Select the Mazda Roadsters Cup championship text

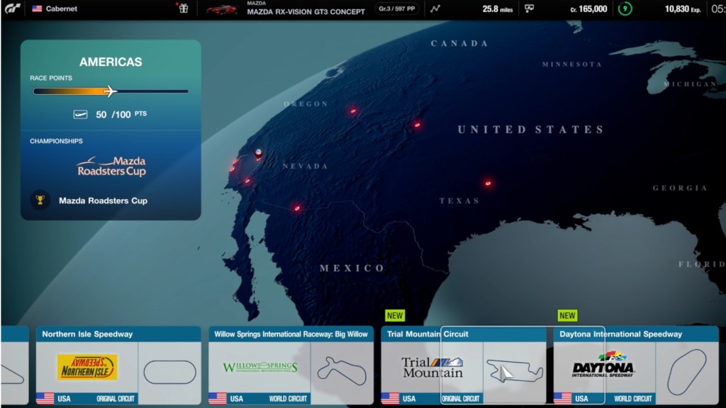103,200
